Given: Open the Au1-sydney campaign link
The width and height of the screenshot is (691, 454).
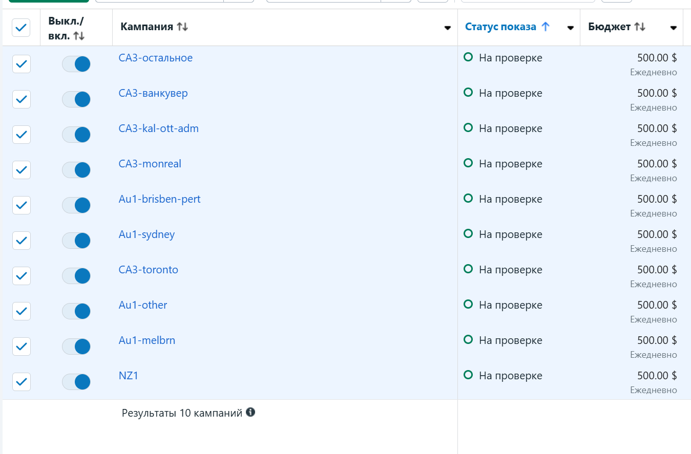Looking at the screenshot, I should 147,234.
